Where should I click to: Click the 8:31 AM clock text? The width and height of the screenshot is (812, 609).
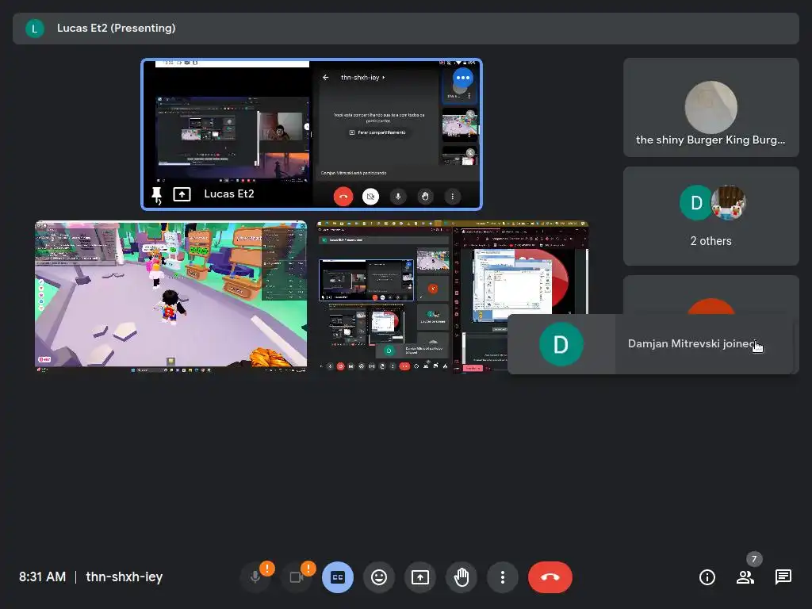43,577
